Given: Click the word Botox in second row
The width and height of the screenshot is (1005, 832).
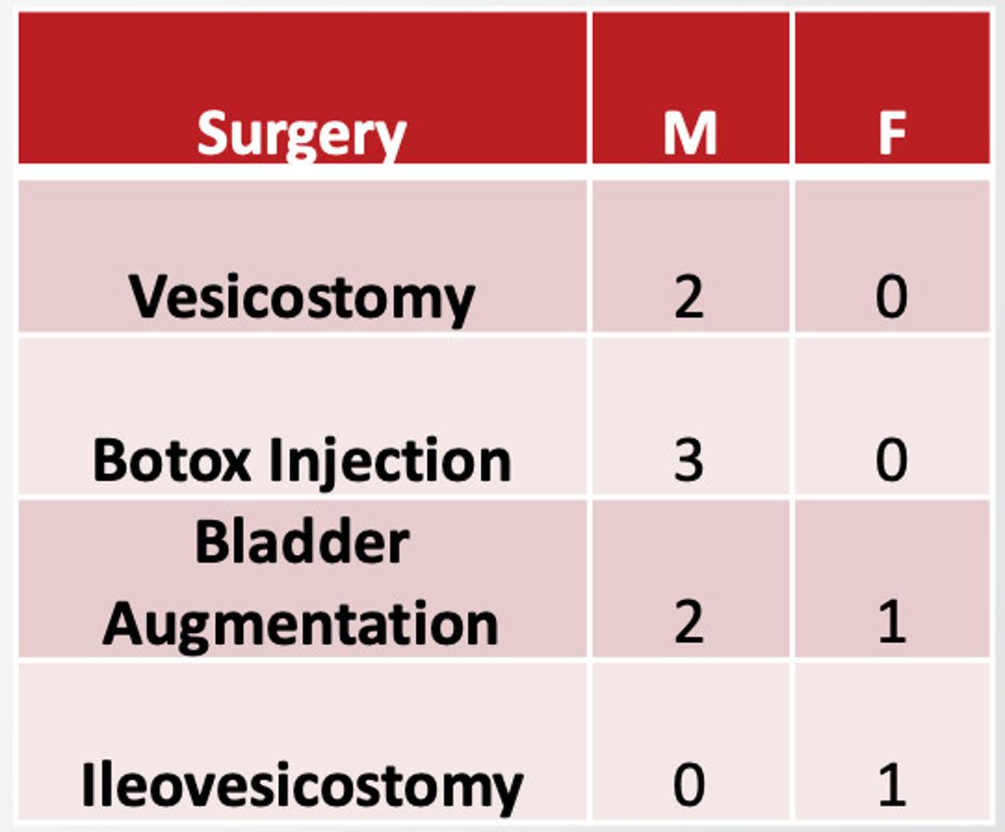Looking at the screenshot, I should tap(172, 461).
